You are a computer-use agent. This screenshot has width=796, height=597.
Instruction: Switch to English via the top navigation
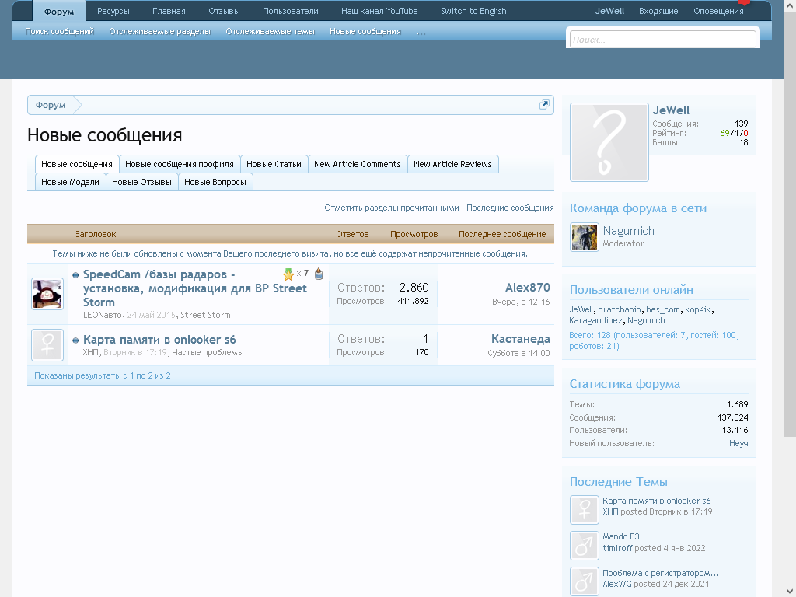click(x=473, y=11)
